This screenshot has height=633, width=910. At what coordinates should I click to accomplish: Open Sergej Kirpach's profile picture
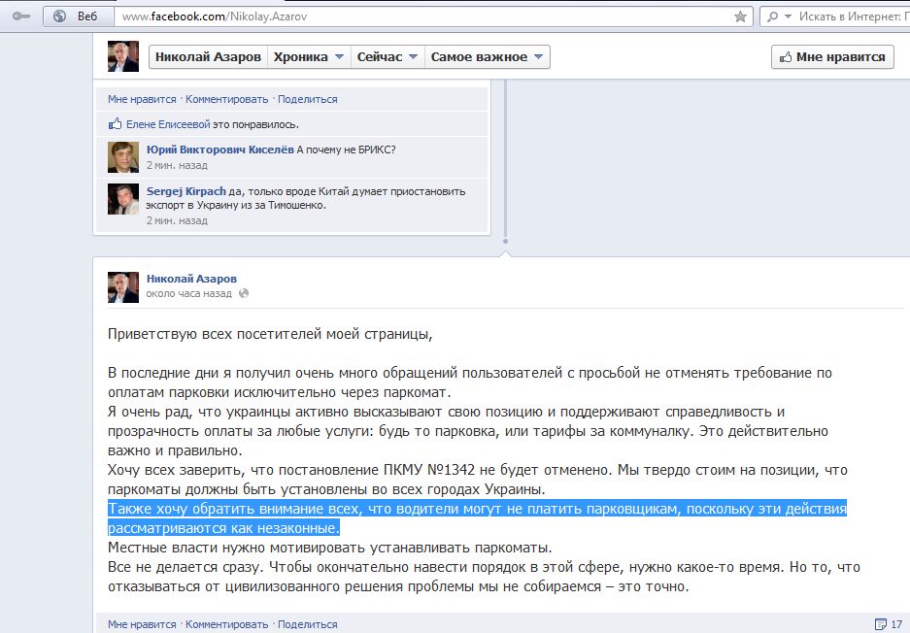(x=123, y=199)
